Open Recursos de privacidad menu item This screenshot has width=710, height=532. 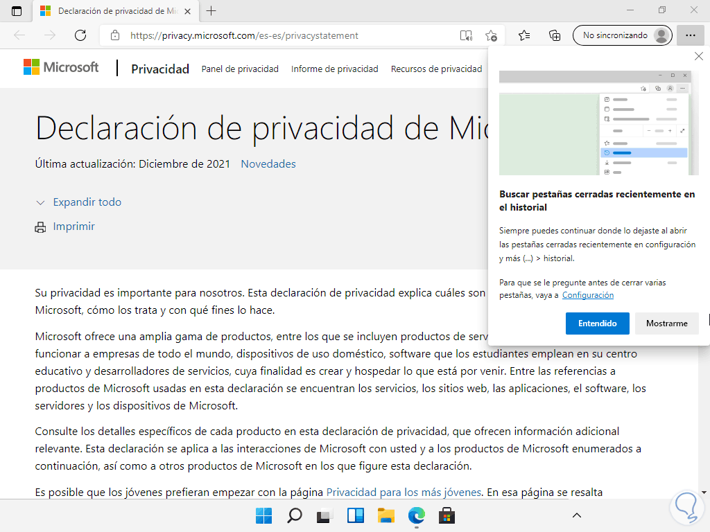(437, 69)
